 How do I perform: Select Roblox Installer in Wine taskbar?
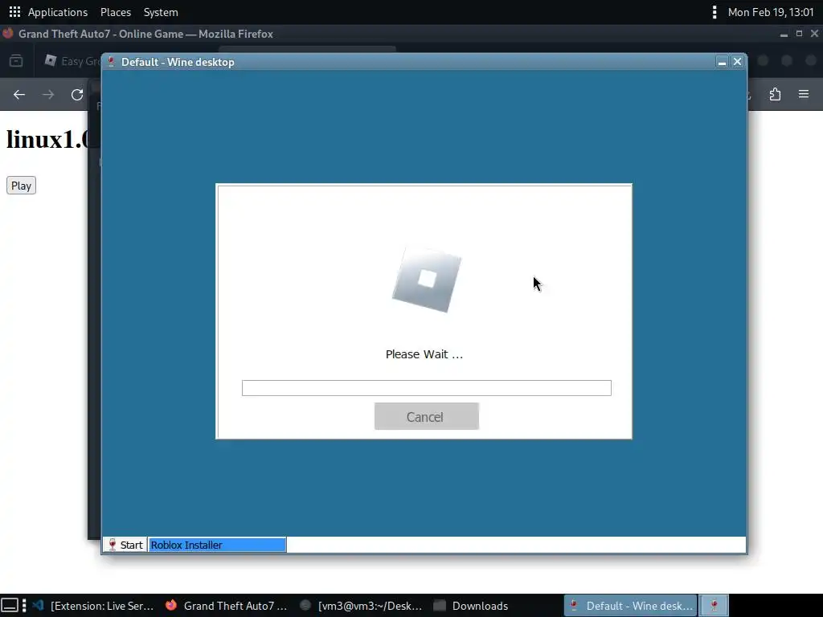coord(217,545)
